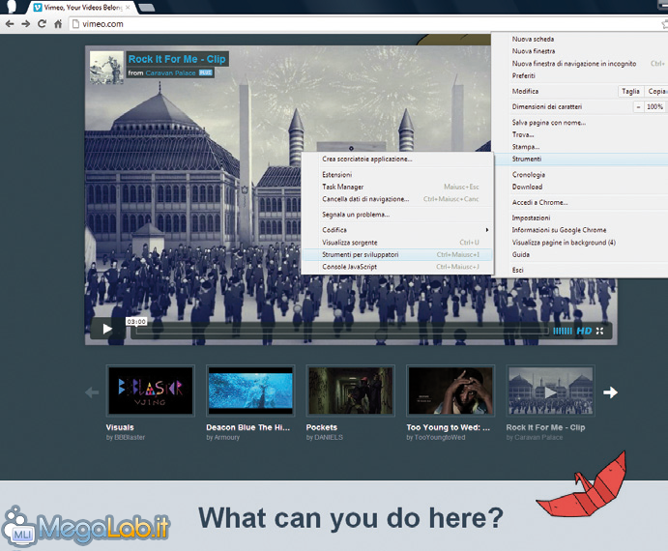Open the Rock It For Me - Clip title link
Screen dimensions: 668x551
click(177, 59)
